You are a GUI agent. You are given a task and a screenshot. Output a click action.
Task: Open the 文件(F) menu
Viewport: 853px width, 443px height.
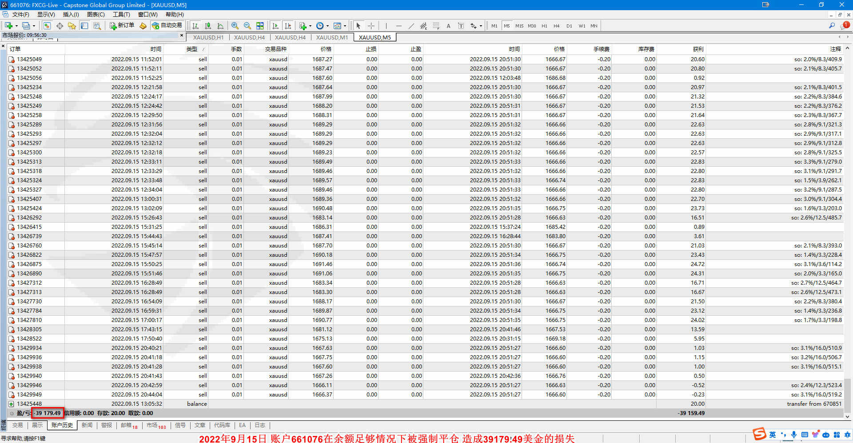click(x=20, y=15)
